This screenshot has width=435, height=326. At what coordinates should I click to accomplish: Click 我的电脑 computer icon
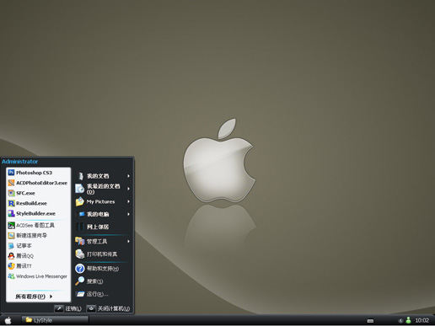coord(80,214)
